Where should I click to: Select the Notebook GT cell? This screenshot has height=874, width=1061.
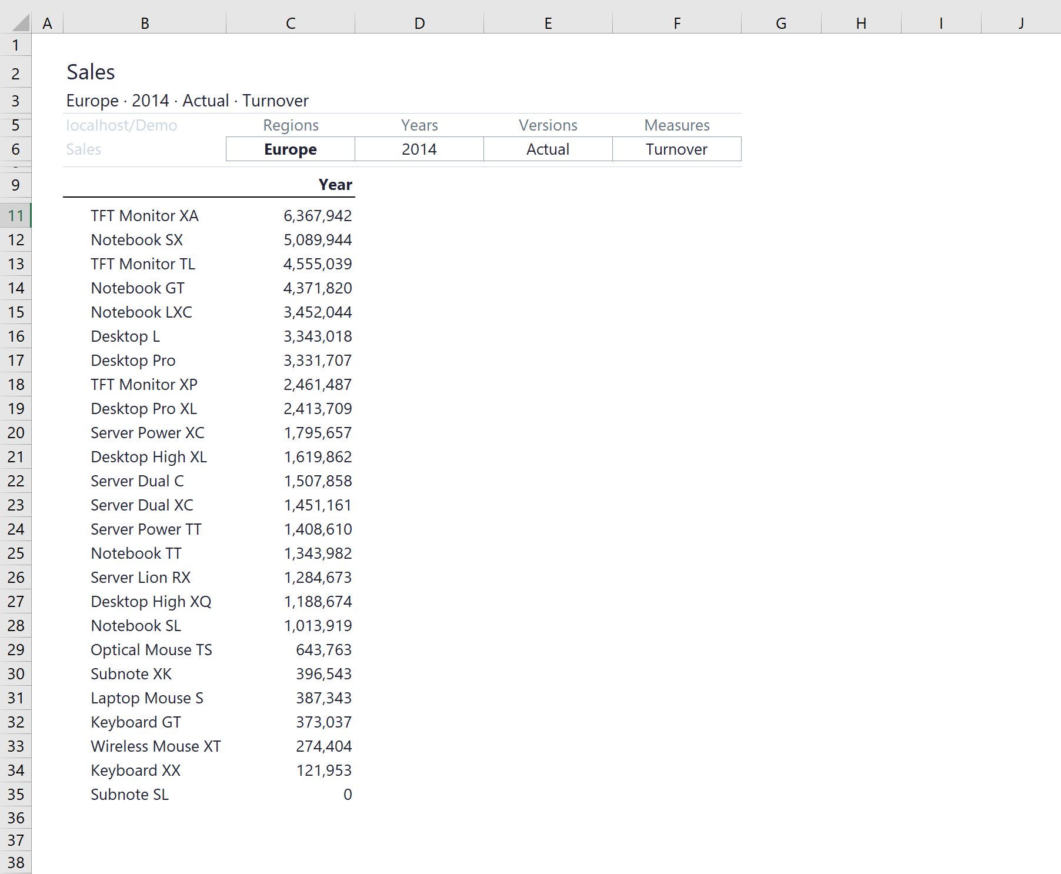pos(145,288)
